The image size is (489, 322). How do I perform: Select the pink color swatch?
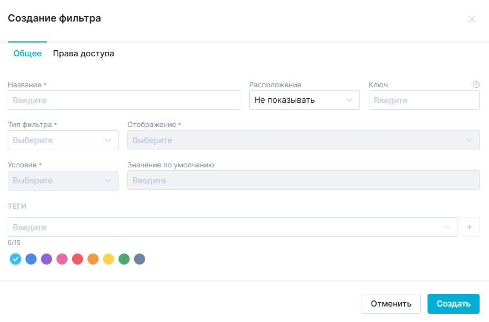pos(62,259)
